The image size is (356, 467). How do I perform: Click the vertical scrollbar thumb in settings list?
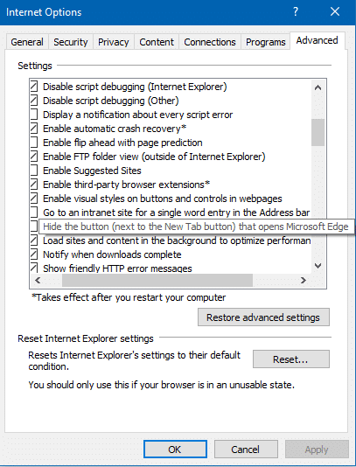[x=318, y=132]
